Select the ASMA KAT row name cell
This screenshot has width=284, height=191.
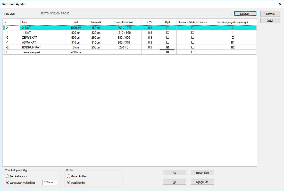click(x=43, y=43)
